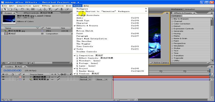Select the Horizontal Type tool
Viewport: 215px width, 102px height.
click(x=50, y=9)
